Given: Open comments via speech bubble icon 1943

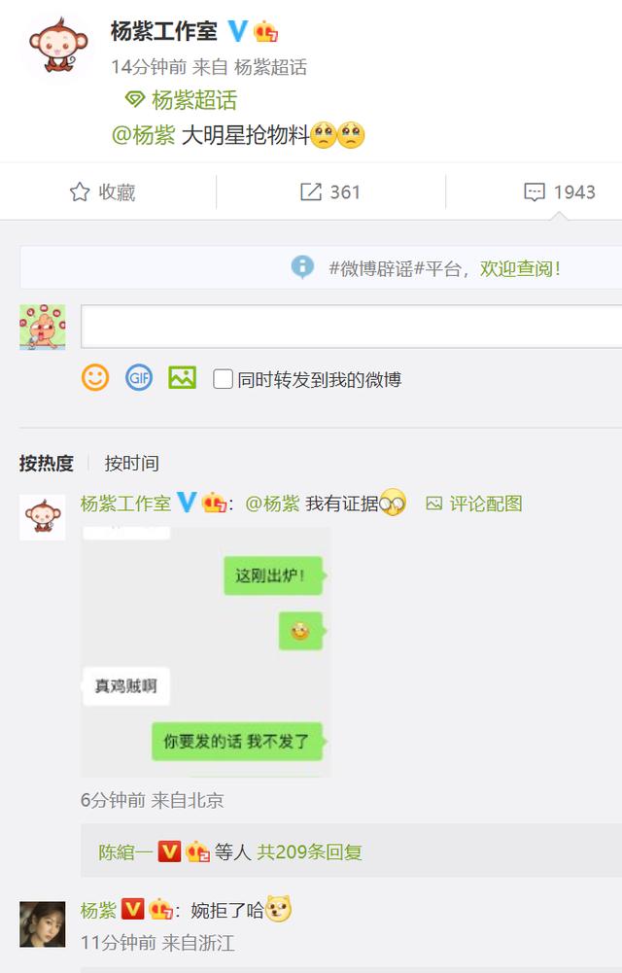Looking at the screenshot, I should click(535, 191).
